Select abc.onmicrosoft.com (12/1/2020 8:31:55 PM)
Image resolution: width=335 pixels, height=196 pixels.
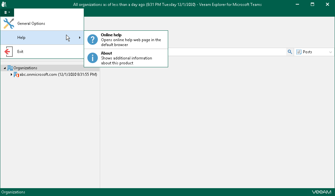58,74
